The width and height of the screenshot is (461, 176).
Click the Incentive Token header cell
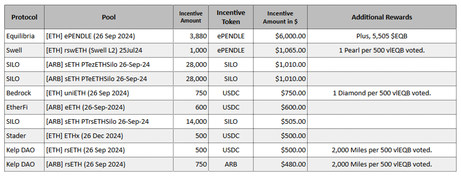pyautogui.click(x=231, y=17)
